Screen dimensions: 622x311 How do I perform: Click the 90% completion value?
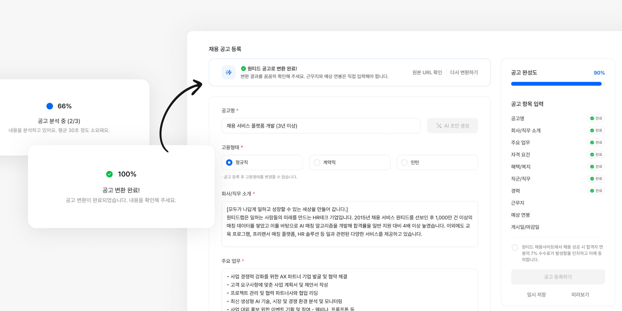[599, 73]
